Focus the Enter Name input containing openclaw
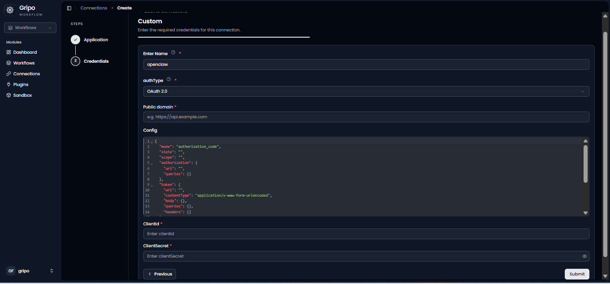The height and width of the screenshot is (284, 610). click(x=366, y=65)
